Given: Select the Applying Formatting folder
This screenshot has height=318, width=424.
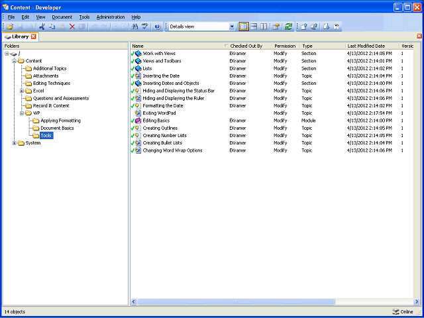Looking at the screenshot, I should point(60,121).
